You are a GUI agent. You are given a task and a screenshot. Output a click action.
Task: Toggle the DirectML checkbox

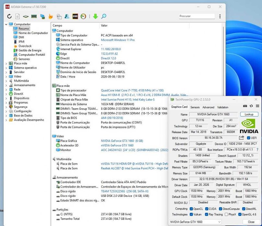(x=244, y=209)
